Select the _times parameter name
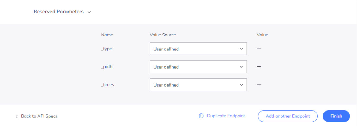357x126 pixels. 107,85
